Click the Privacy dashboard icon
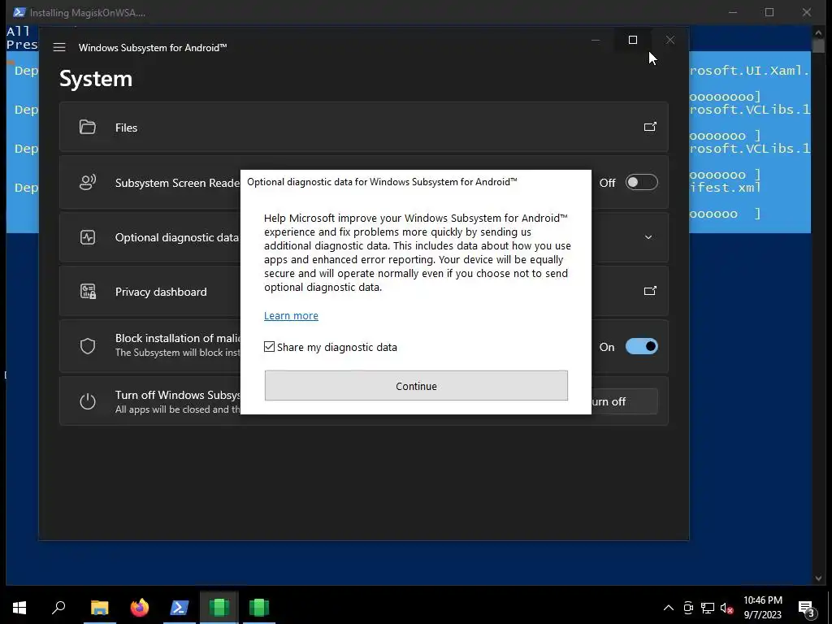Image resolution: width=832 pixels, height=624 pixels. (88, 292)
